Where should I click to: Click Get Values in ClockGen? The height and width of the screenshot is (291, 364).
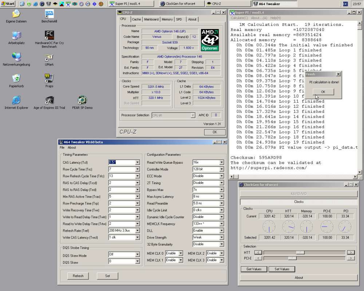pos(254,269)
